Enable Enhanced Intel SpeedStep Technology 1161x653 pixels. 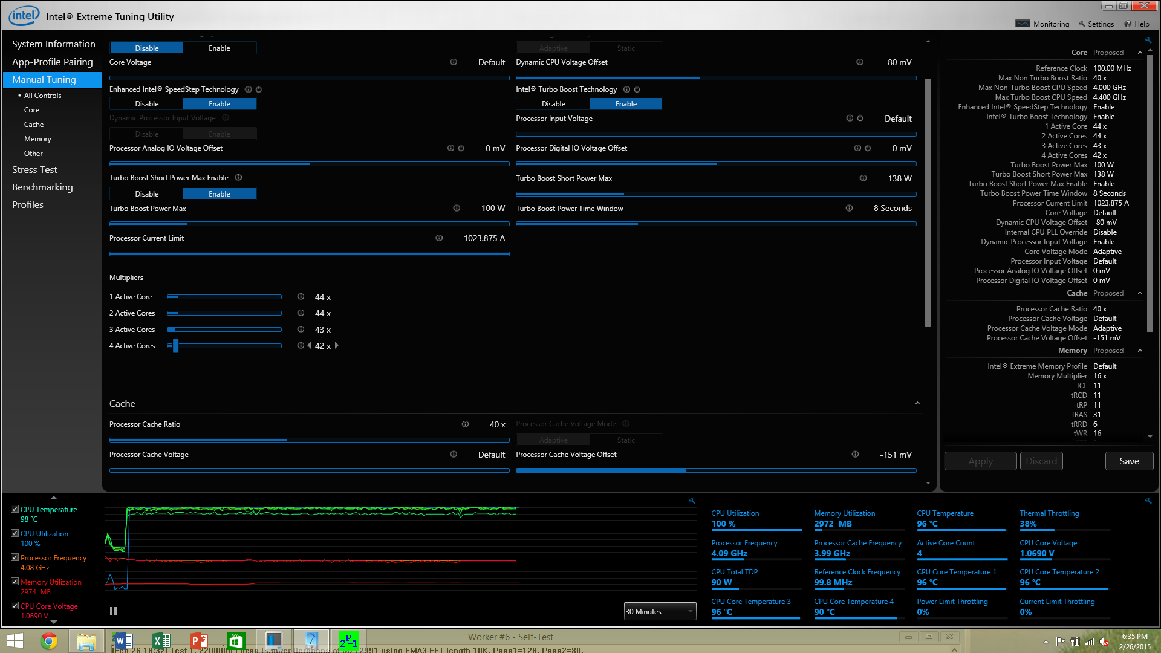220,104
